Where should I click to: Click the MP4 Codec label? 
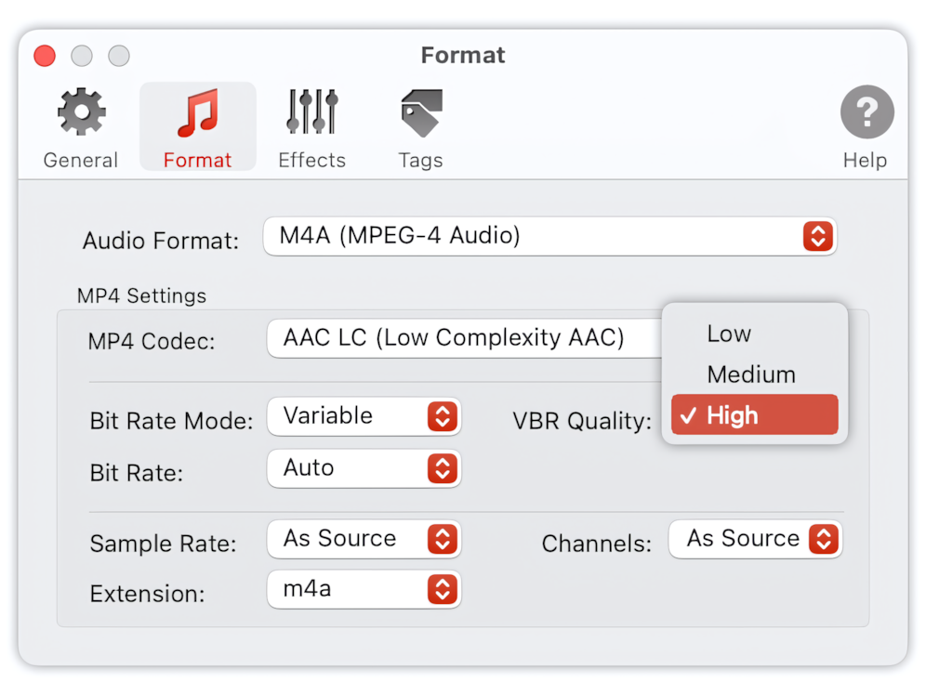[x=152, y=342]
